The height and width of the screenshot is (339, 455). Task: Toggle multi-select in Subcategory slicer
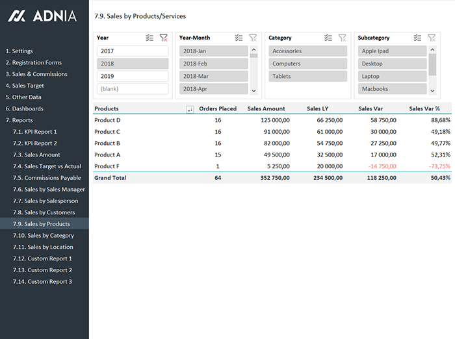[x=417, y=38]
